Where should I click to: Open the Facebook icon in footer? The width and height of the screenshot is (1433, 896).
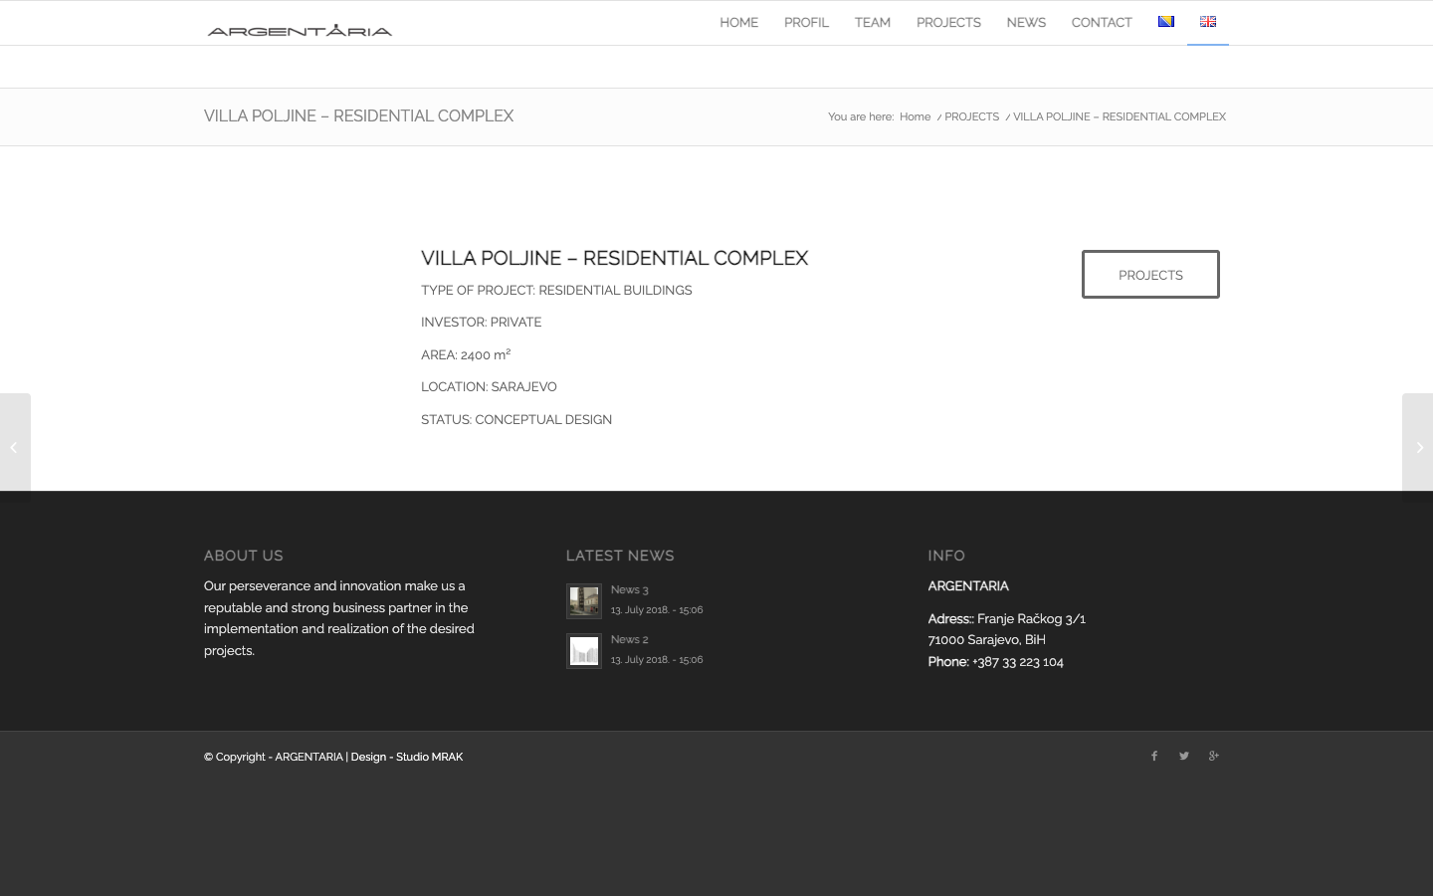[1154, 756]
